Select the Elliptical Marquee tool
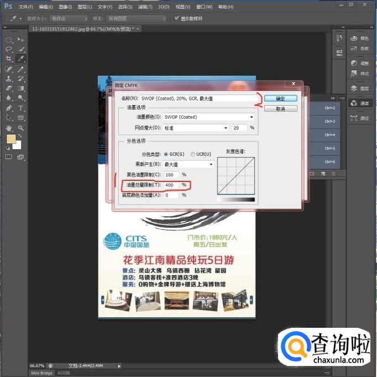Screen dimensions: 377x377 pos(9,40)
